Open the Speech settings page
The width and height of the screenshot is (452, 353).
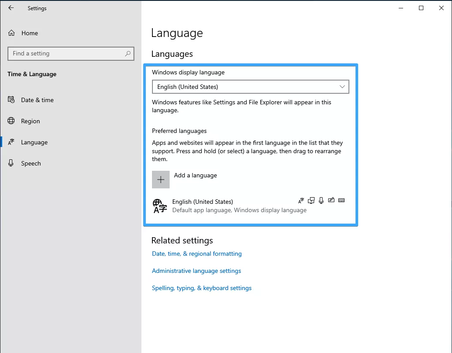[31, 163]
